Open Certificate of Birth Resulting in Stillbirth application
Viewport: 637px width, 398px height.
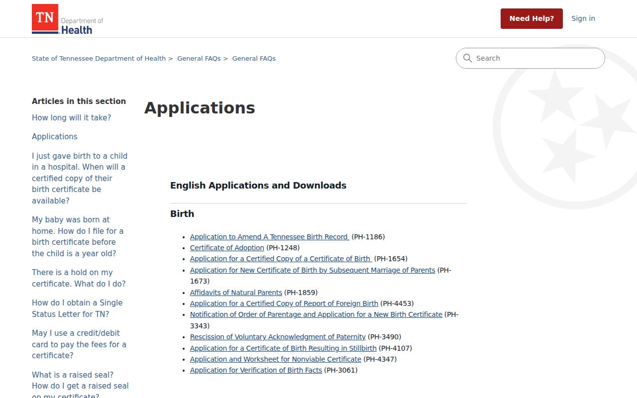tap(283, 348)
